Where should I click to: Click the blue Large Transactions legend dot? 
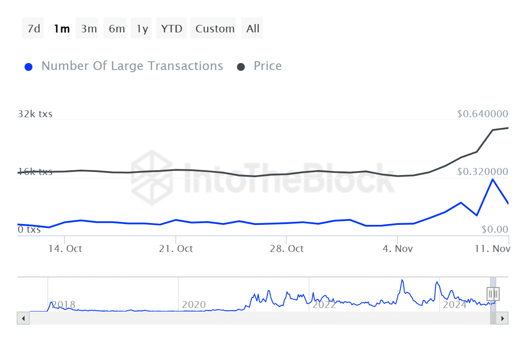point(29,67)
